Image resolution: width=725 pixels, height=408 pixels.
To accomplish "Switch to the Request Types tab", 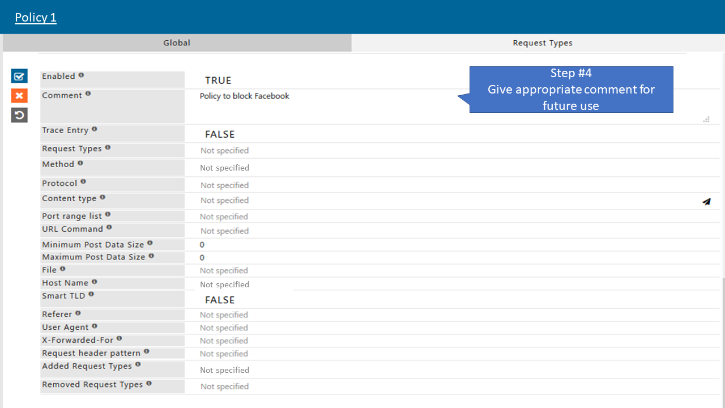I will coord(542,43).
